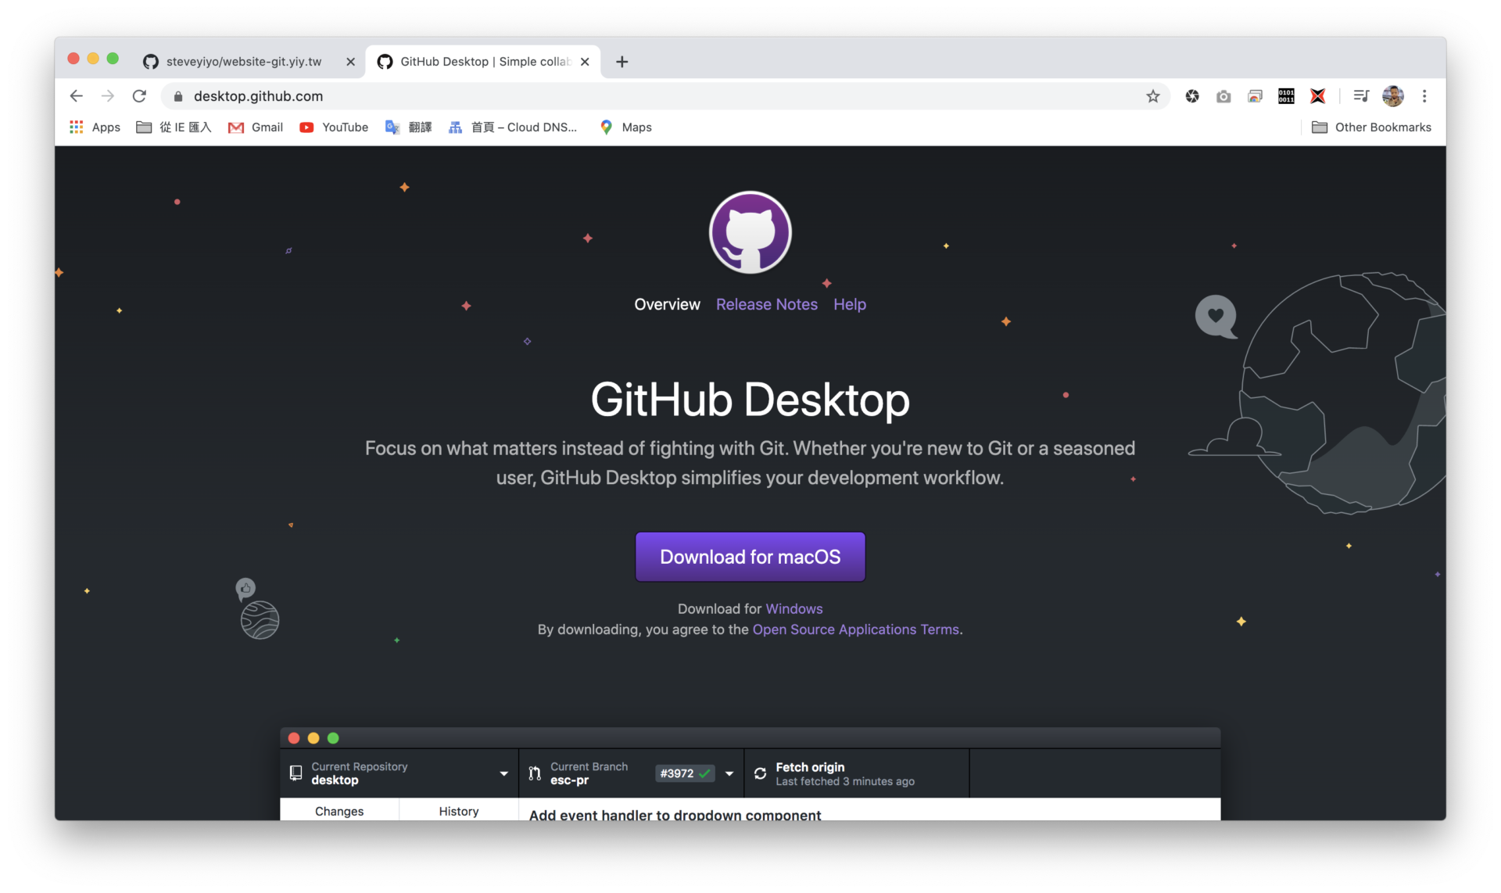Screen dimensions: 1501x893
Task: Follow the Windows download link
Action: (794, 608)
